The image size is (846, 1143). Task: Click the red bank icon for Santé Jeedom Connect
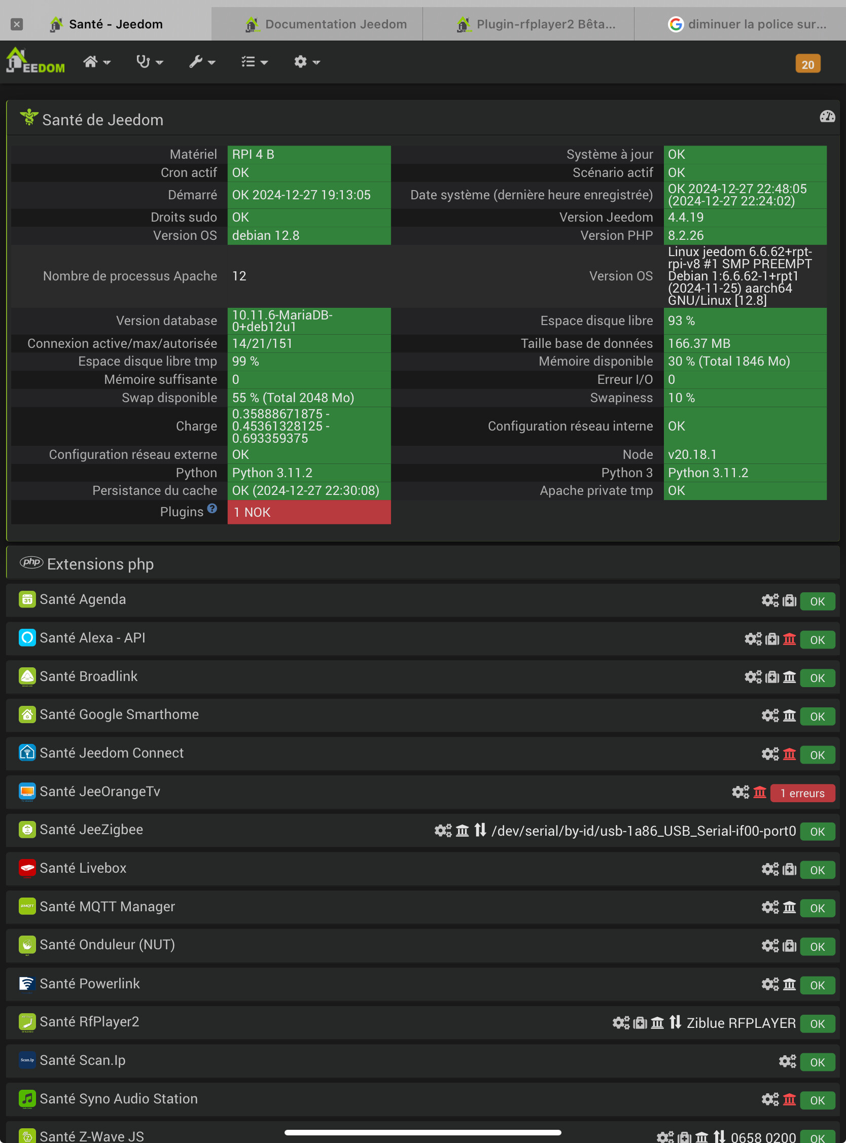coord(790,754)
